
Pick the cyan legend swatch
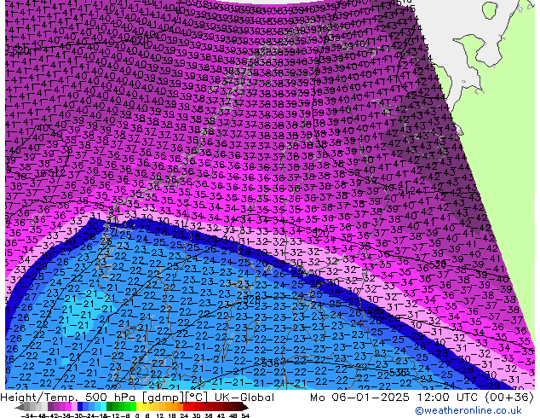pos(103,407)
